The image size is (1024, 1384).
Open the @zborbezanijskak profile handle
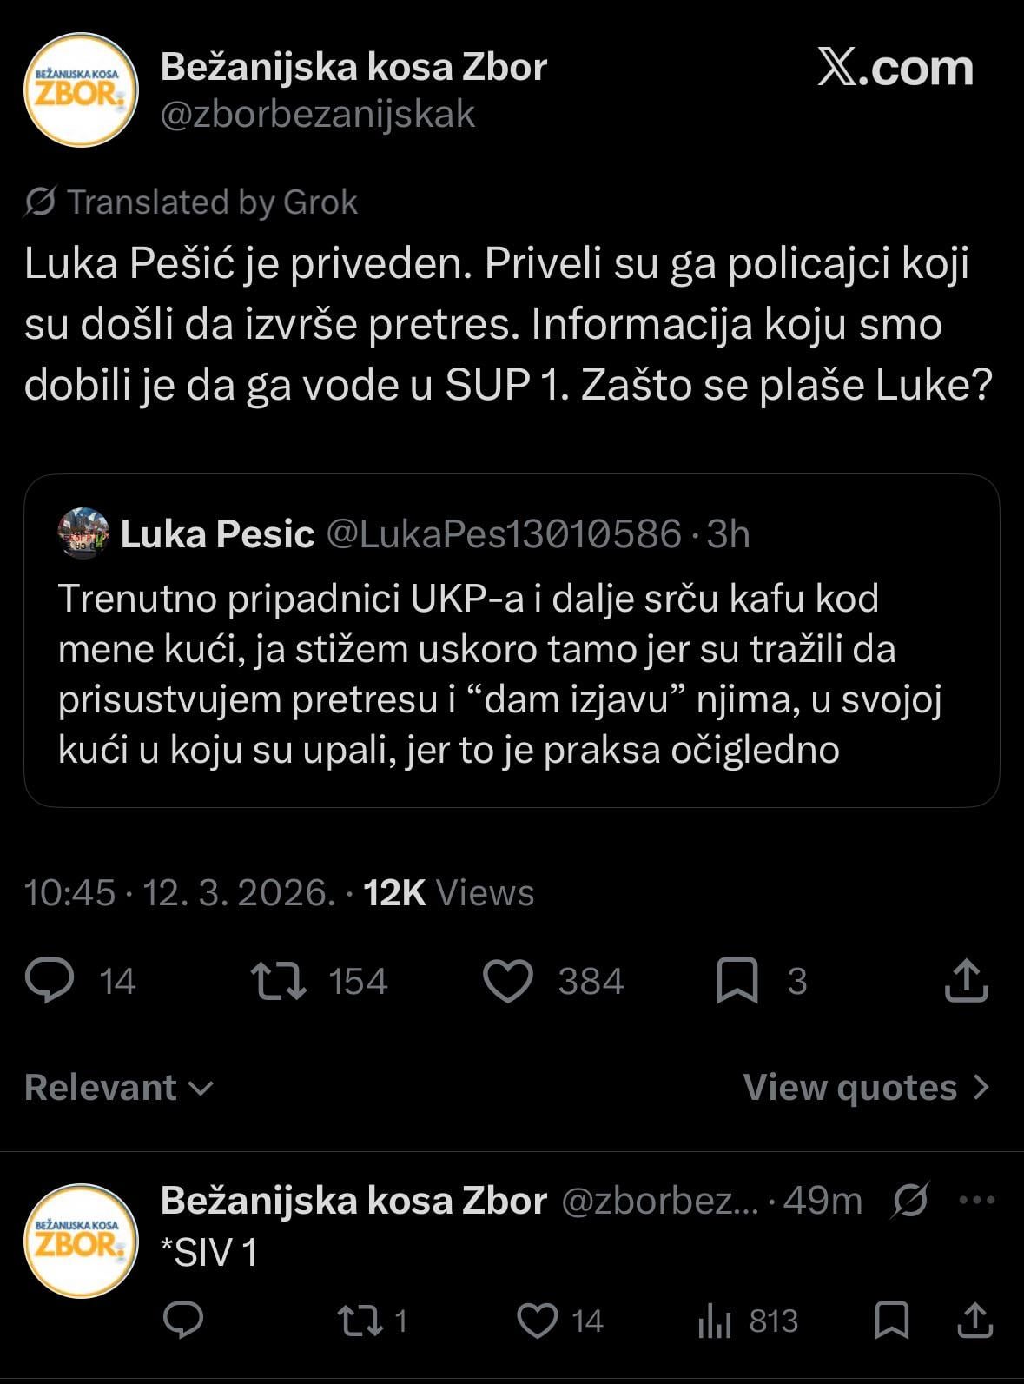pyautogui.click(x=318, y=115)
